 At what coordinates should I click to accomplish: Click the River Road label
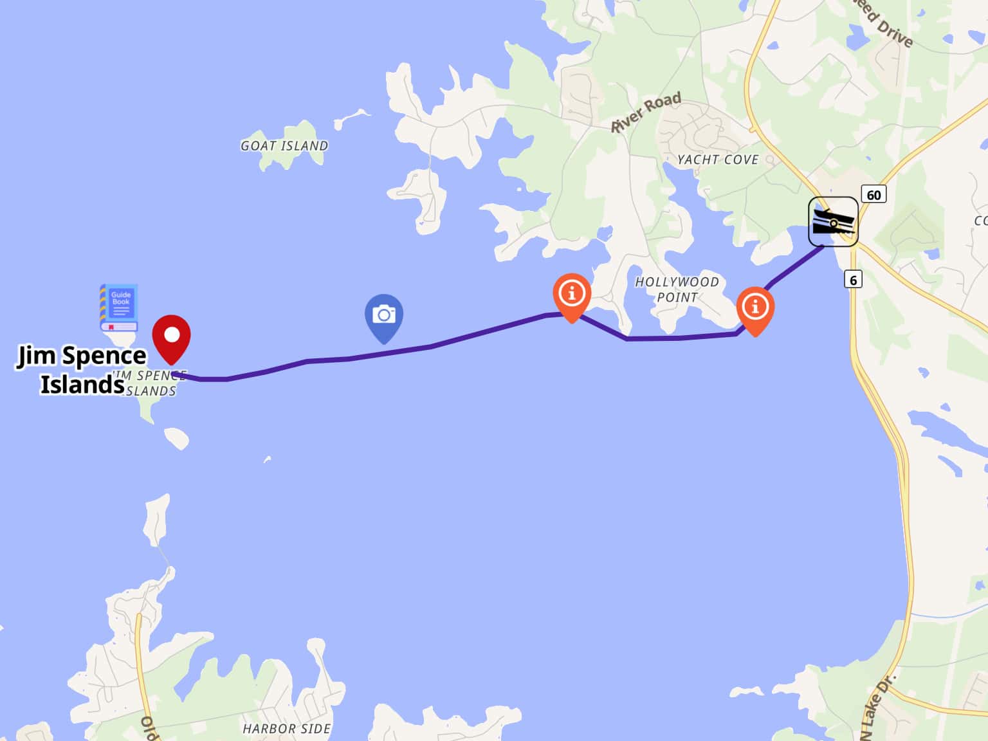pyautogui.click(x=646, y=112)
